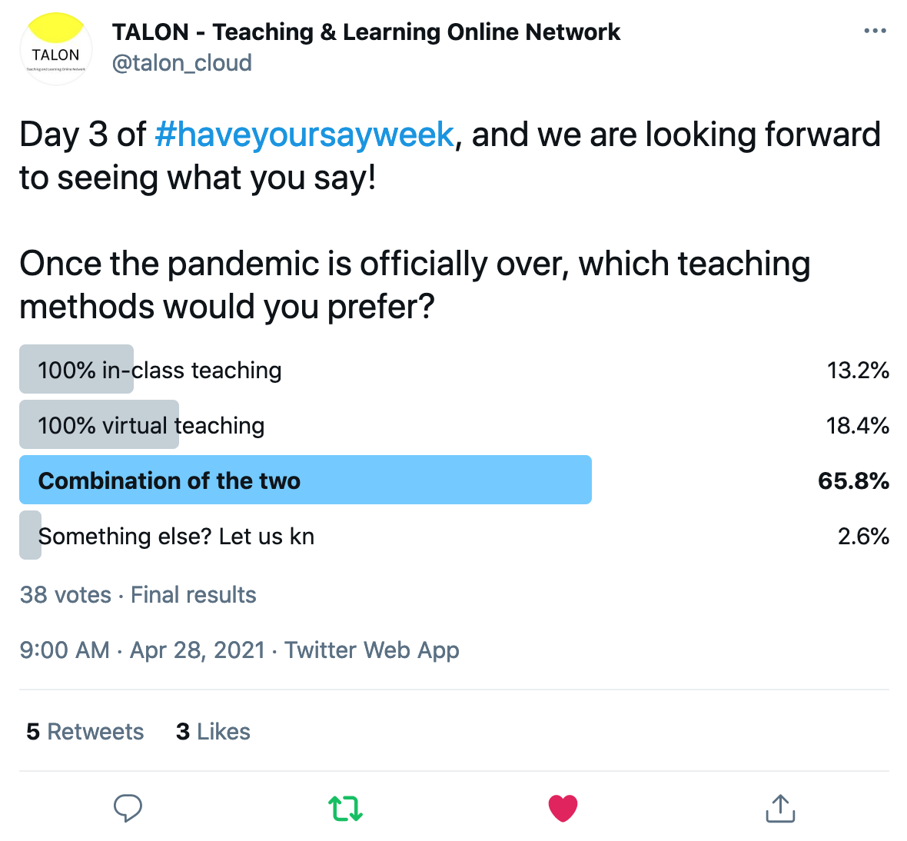
Task: Open the reply comment icon
Action: pos(128,808)
